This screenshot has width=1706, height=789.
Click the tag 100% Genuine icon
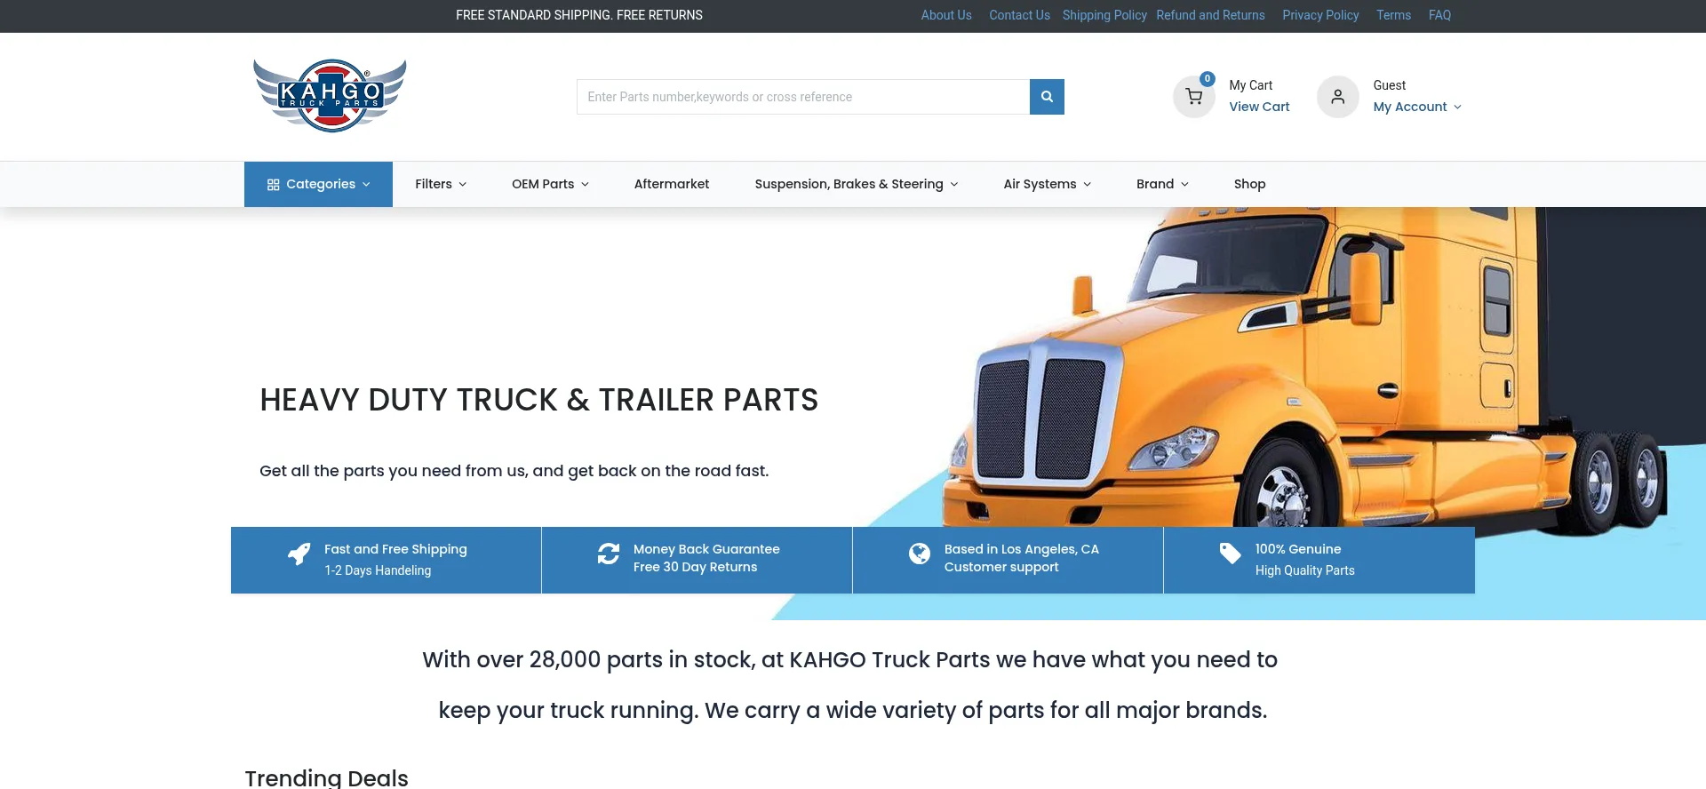1231,554
